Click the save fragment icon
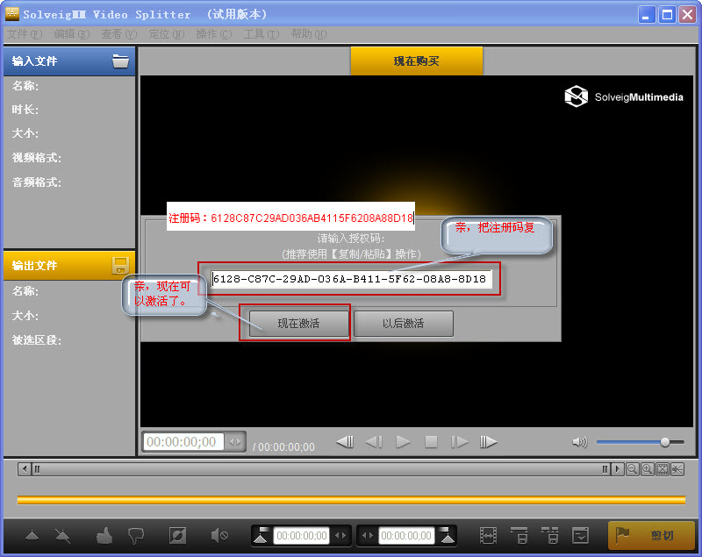The width and height of the screenshot is (702, 557). click(x=519, y=536)
